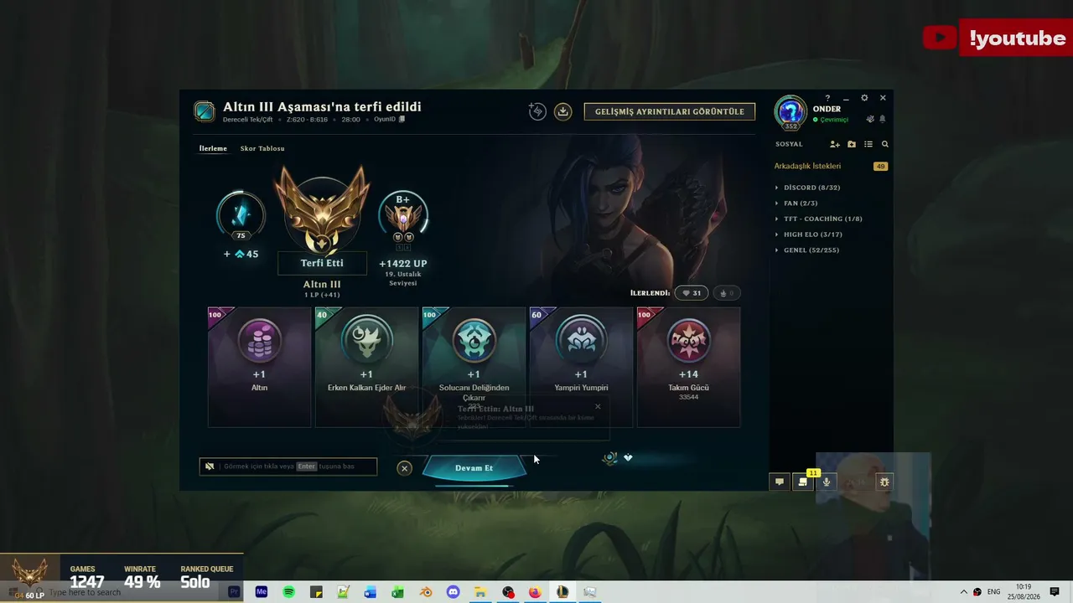Open the help question mark
This screenshot has width=1073, height=603.
pos(827,98)
